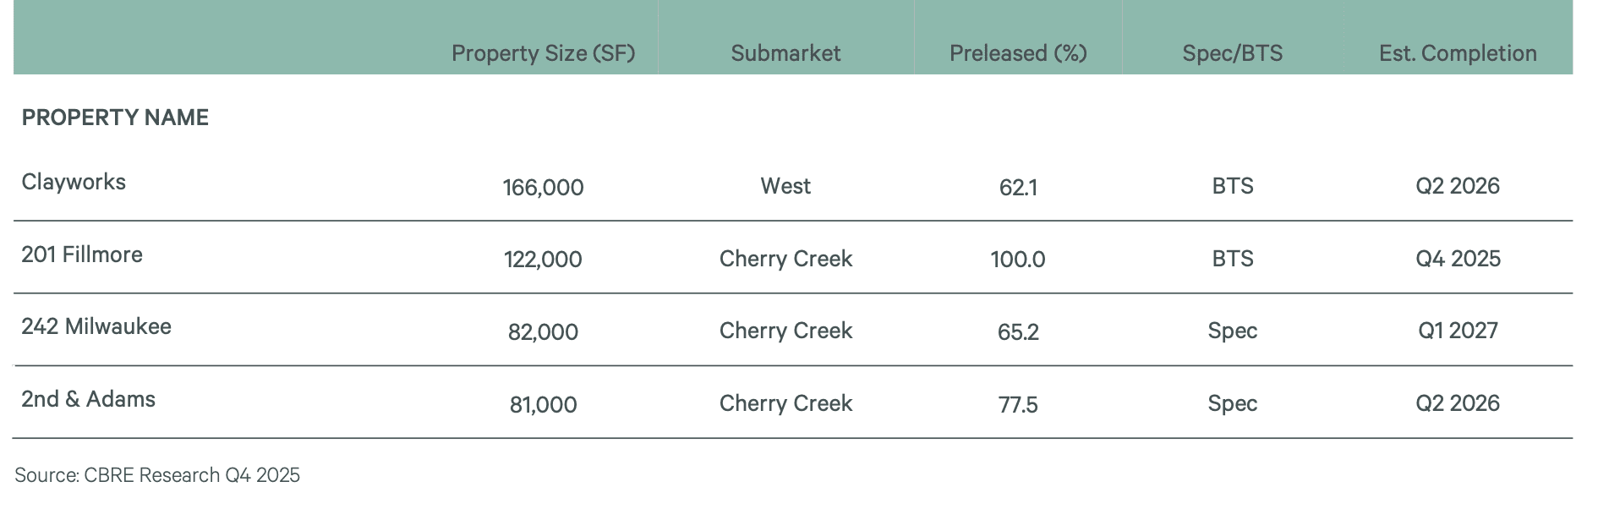Click the 2nd & Adams property name
The width and height of the screenshot is (1598, 509).
(x=89, y=399)
